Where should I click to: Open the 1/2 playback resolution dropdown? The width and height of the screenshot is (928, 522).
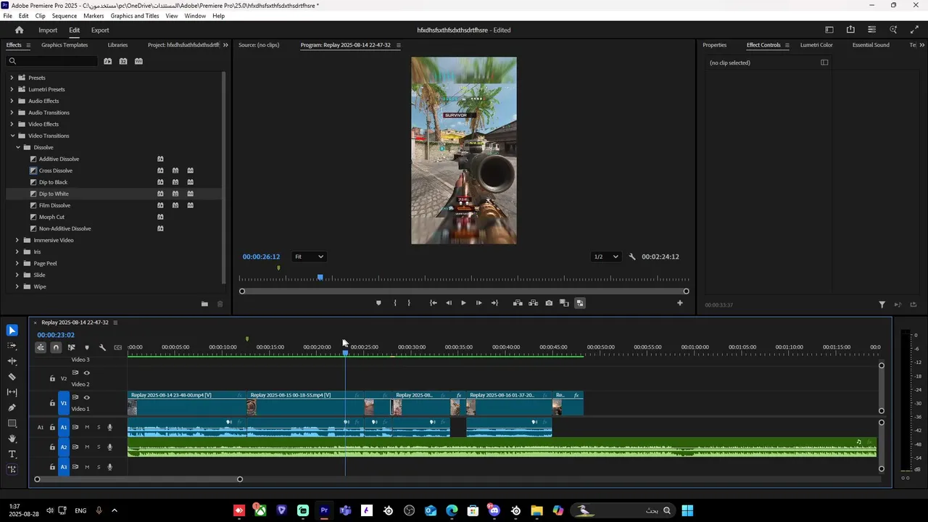tap(606, 257)
